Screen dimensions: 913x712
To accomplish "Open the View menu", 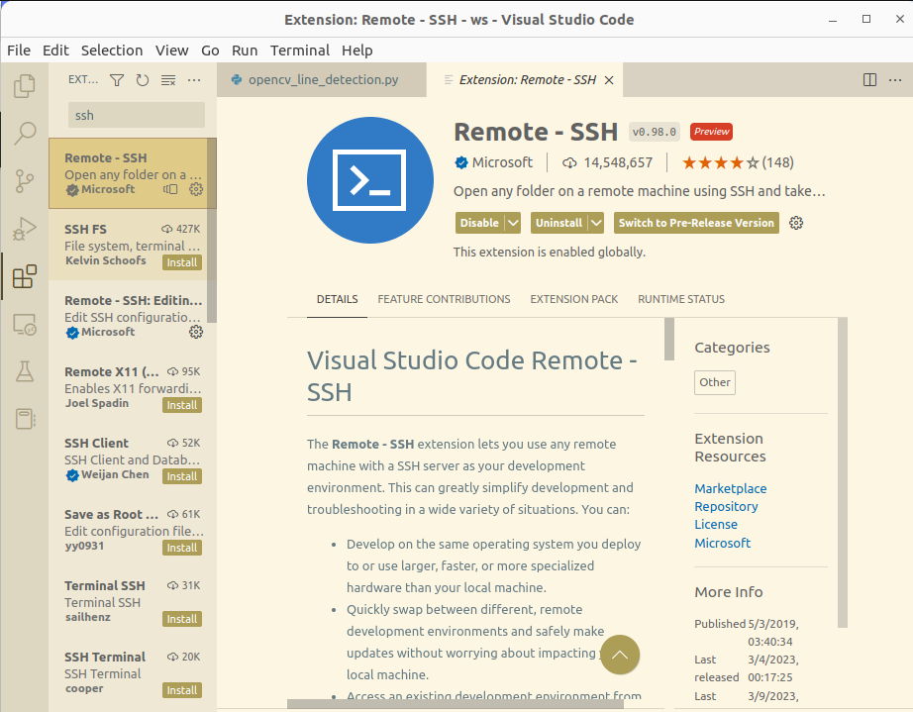I will coord(171,51).
